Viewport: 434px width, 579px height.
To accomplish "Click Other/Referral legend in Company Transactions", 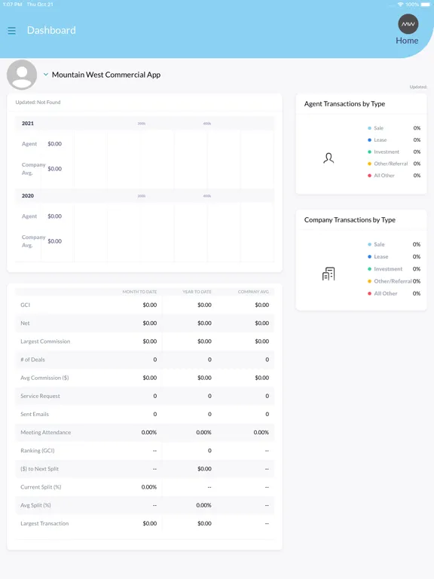I will (393, 281).
